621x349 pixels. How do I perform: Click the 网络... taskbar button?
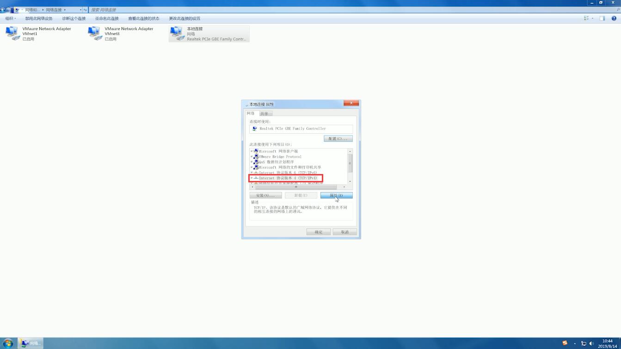(x=31, y=343)
